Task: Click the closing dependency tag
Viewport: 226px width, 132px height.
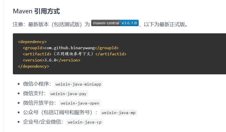Action: pyautogui.click(x=34, y=66)
